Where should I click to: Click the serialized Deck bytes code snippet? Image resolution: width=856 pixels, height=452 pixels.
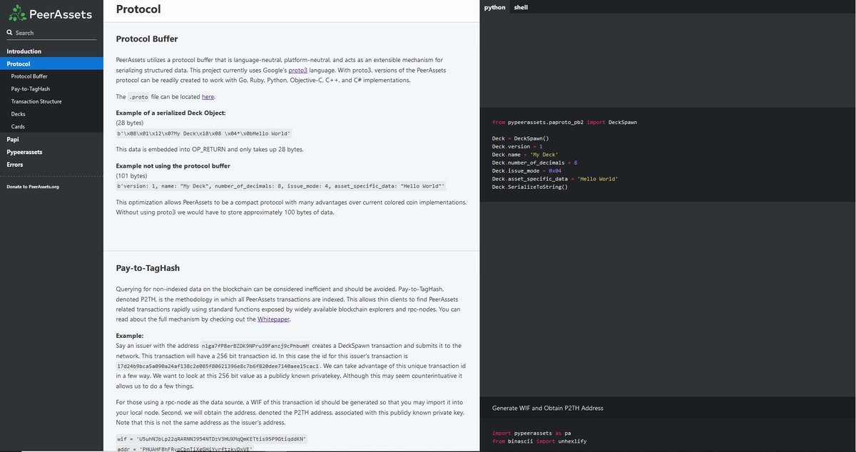204,133
